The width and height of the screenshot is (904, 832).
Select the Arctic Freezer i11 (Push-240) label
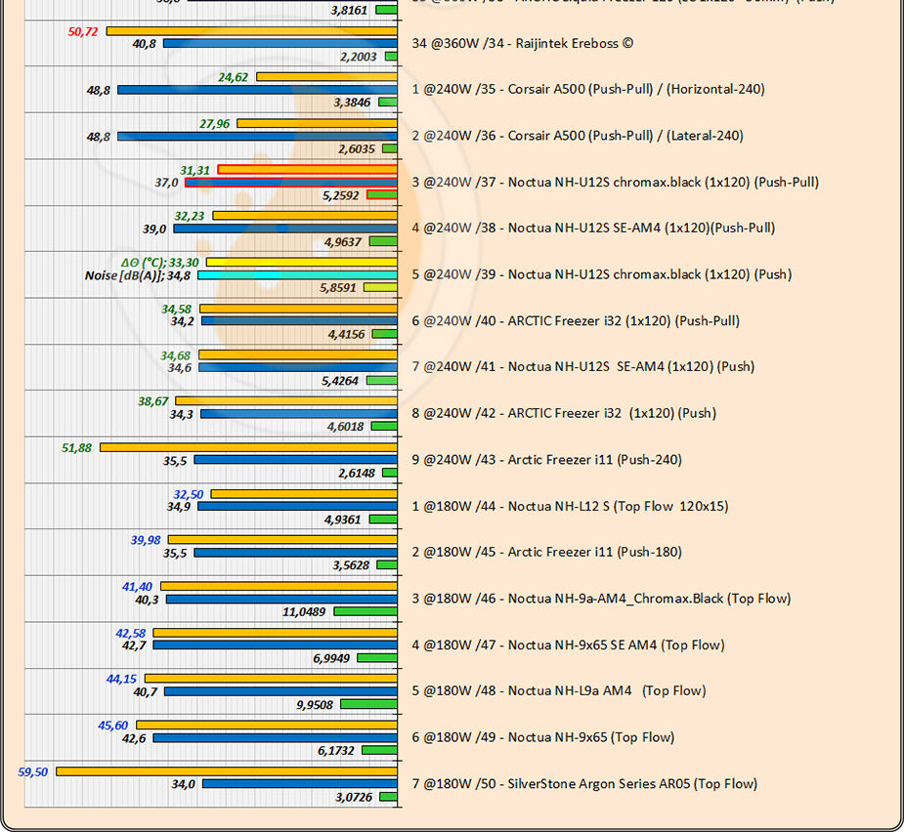546,460
